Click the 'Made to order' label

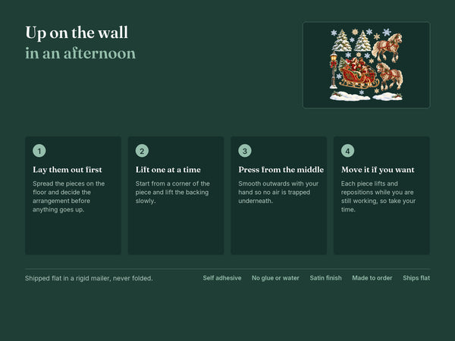click(372, 278)
